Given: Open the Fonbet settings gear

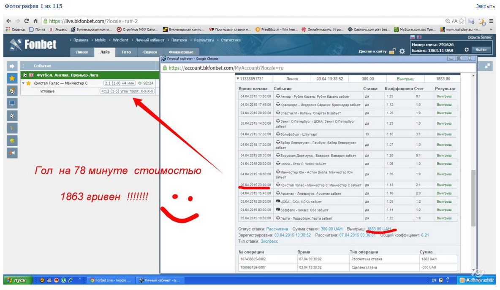Looking at the screenshot, I should coord(402,51).
